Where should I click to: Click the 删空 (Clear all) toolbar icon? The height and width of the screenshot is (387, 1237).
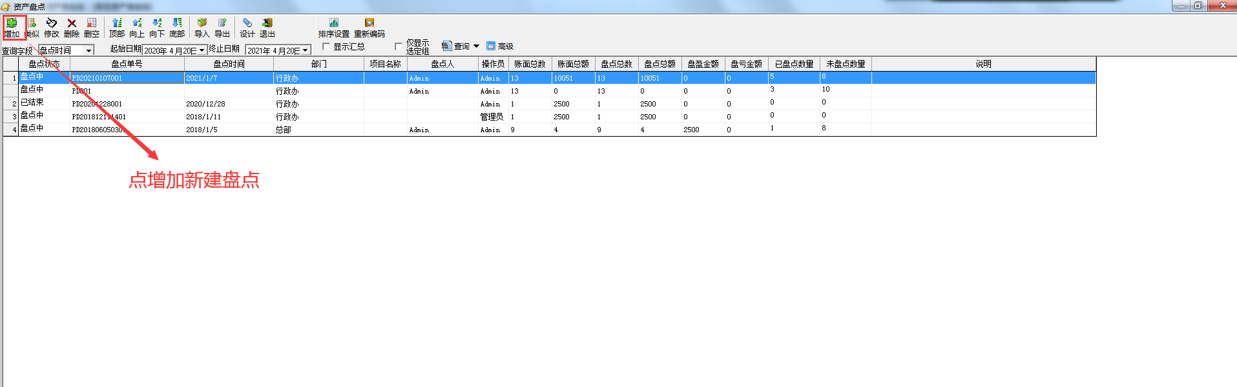92,24
